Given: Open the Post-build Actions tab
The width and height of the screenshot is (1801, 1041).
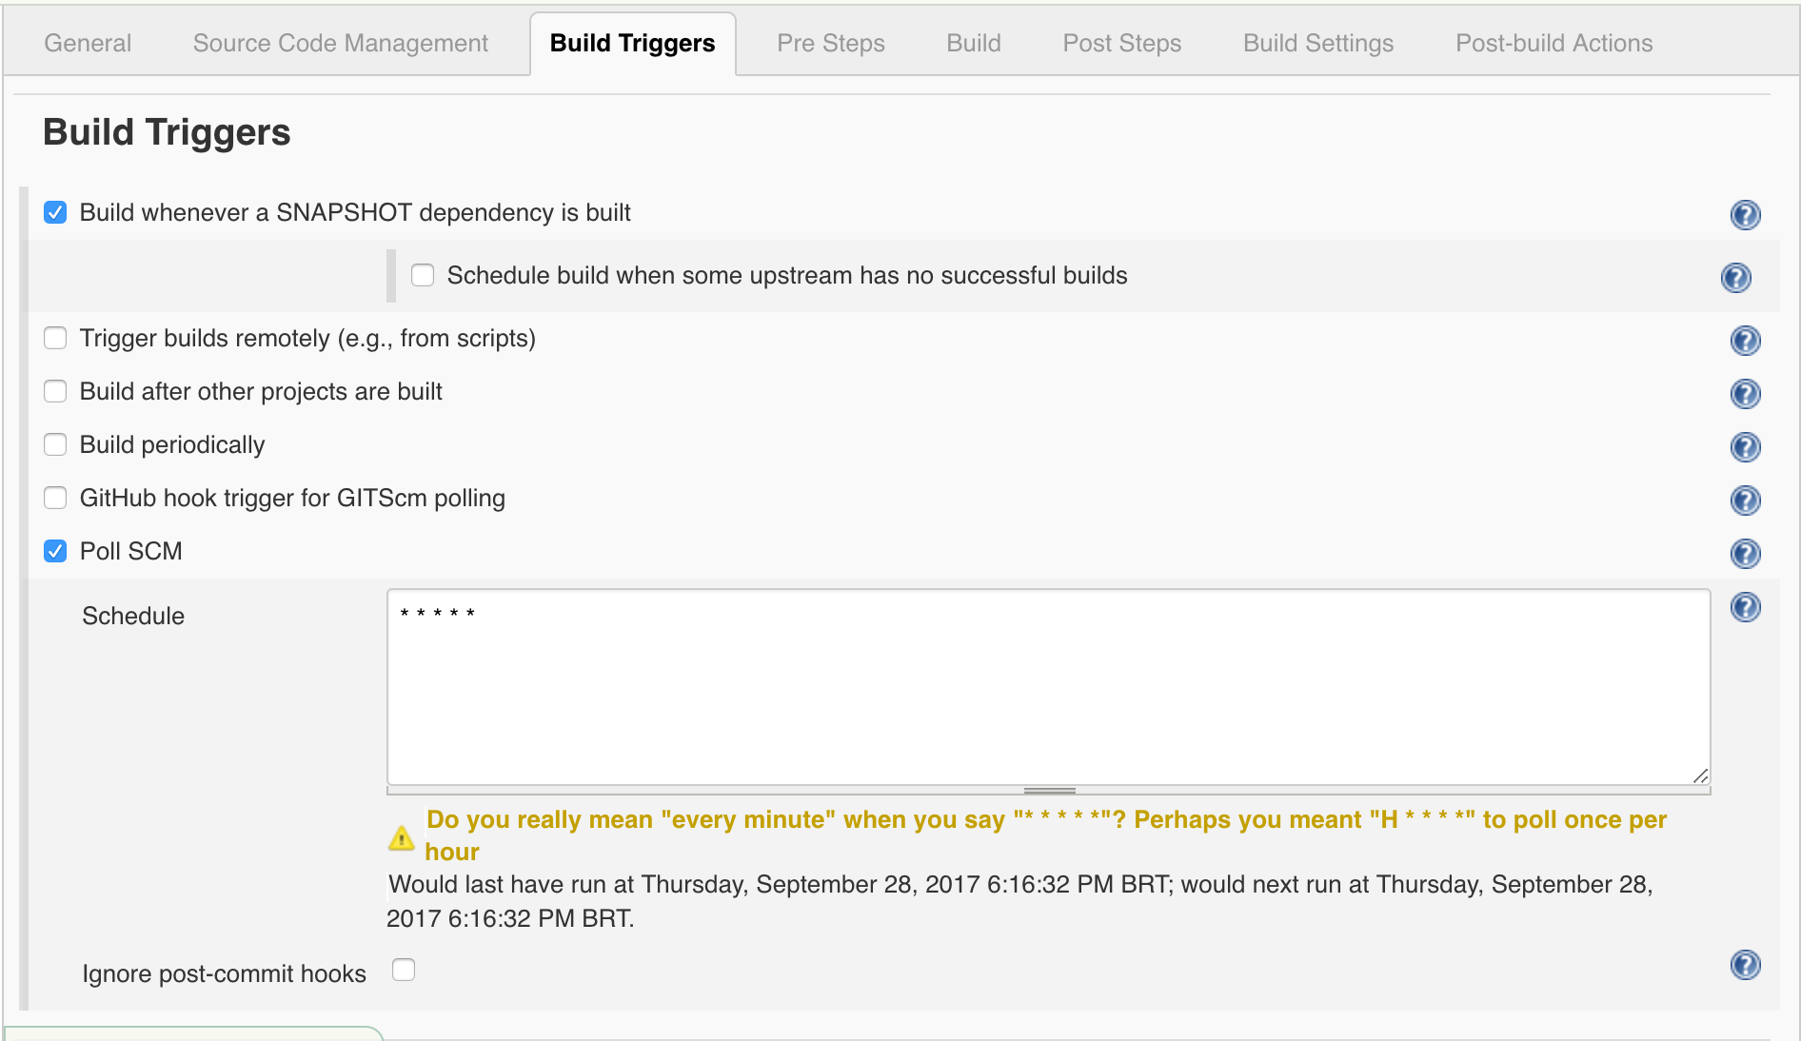Looking at the screenshot, I should point(1554,43).
